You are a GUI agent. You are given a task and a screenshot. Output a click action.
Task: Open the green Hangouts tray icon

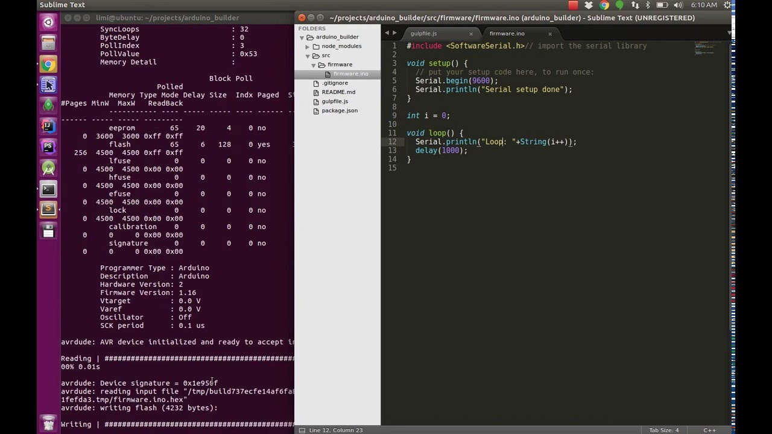click(x=619, y=5)
